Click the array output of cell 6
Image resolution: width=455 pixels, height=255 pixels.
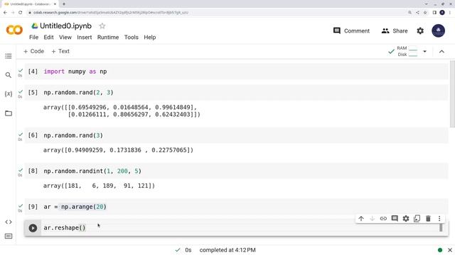pyautogui.click(x=118, y=150)
